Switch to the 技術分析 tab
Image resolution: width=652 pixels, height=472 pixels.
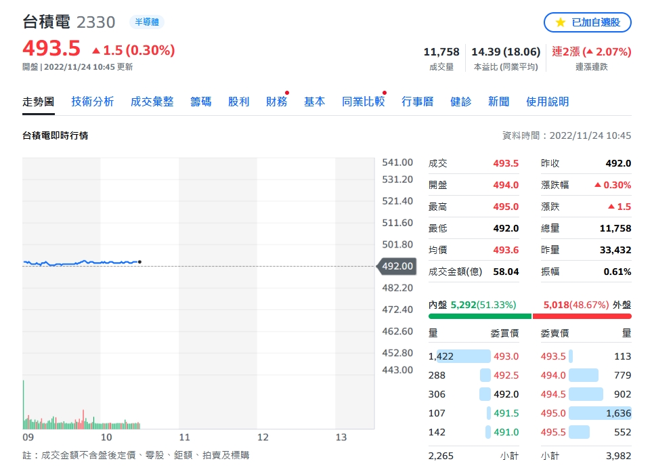pos(92,102)
